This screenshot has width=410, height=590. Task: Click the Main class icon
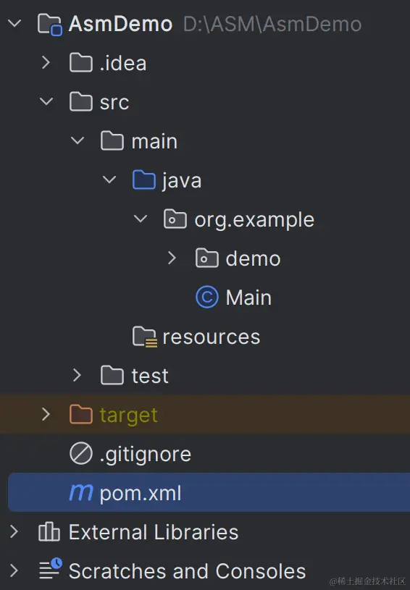click(206, 298)
